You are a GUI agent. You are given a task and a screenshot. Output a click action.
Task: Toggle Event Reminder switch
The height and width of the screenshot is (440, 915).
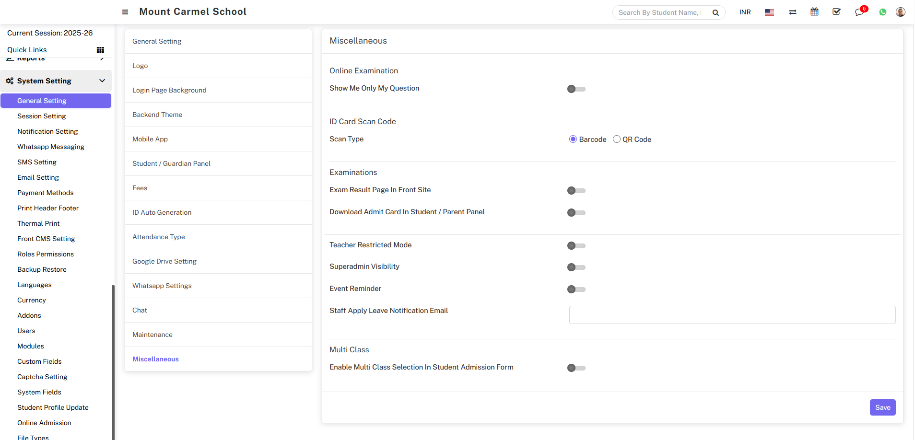576,289
